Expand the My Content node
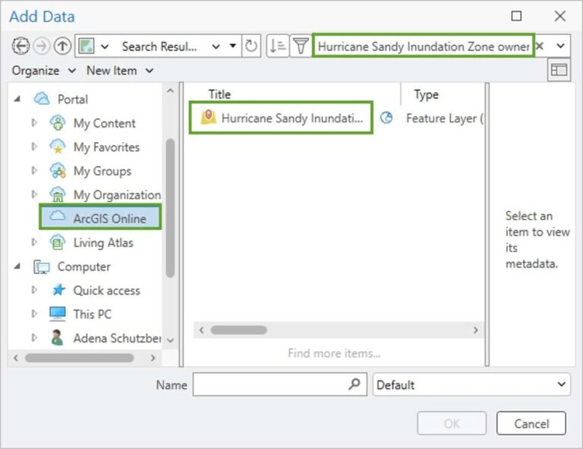This screenshot has width=583, height=449. pos(34,122)
